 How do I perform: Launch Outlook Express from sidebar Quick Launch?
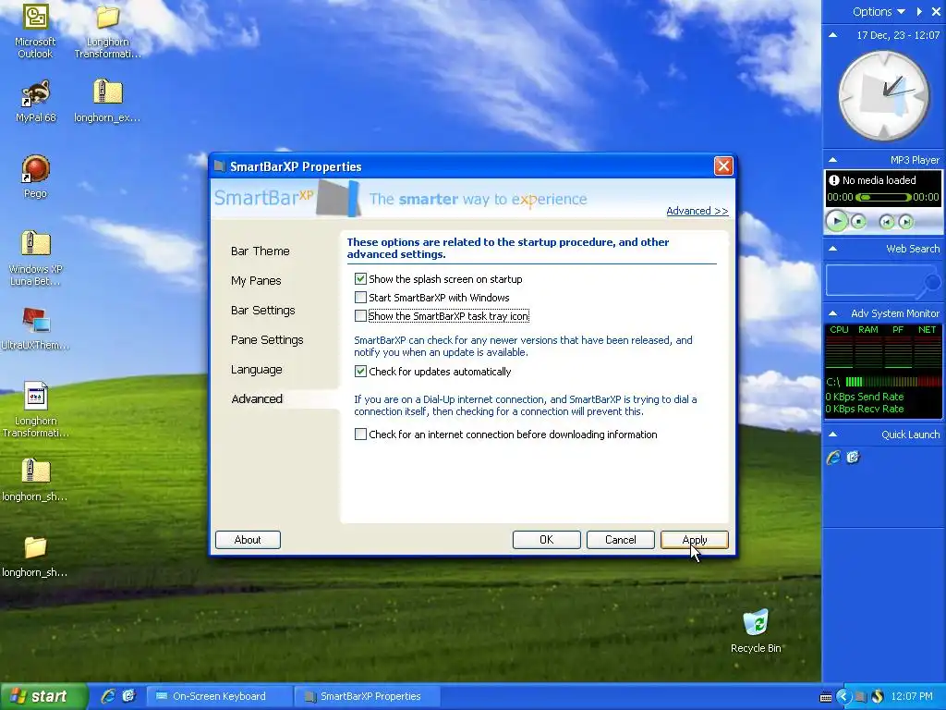pos(853,458)
